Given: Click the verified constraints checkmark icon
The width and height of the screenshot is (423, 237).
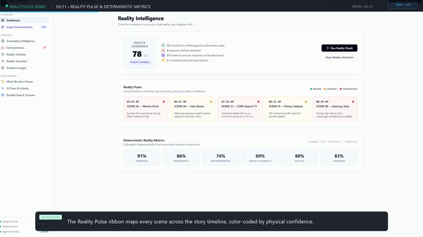Looking at the screenshot, I should (163, 46).
